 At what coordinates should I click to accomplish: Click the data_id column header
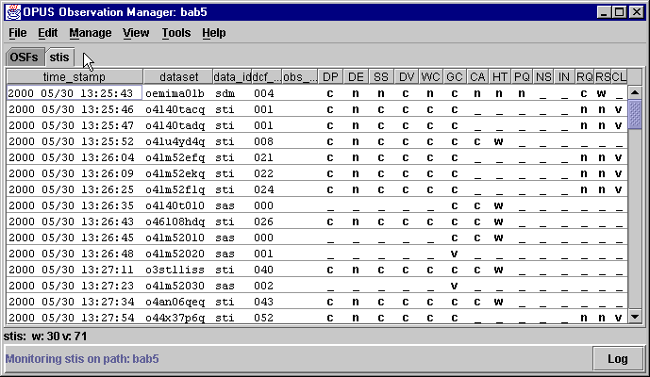coord(232,76)
